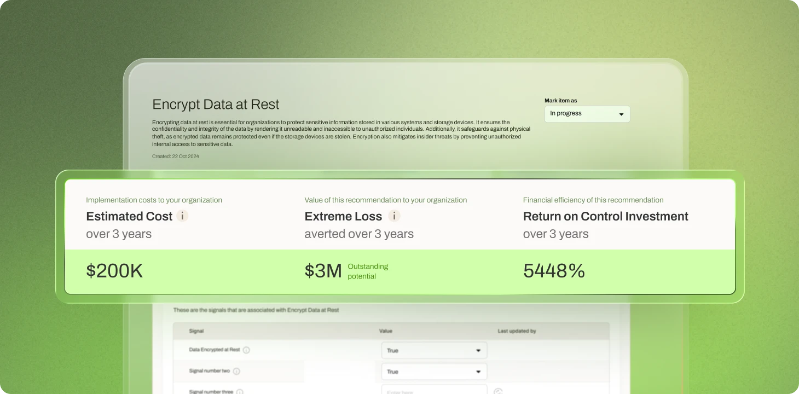Click the Signal column header

point(196,331)
